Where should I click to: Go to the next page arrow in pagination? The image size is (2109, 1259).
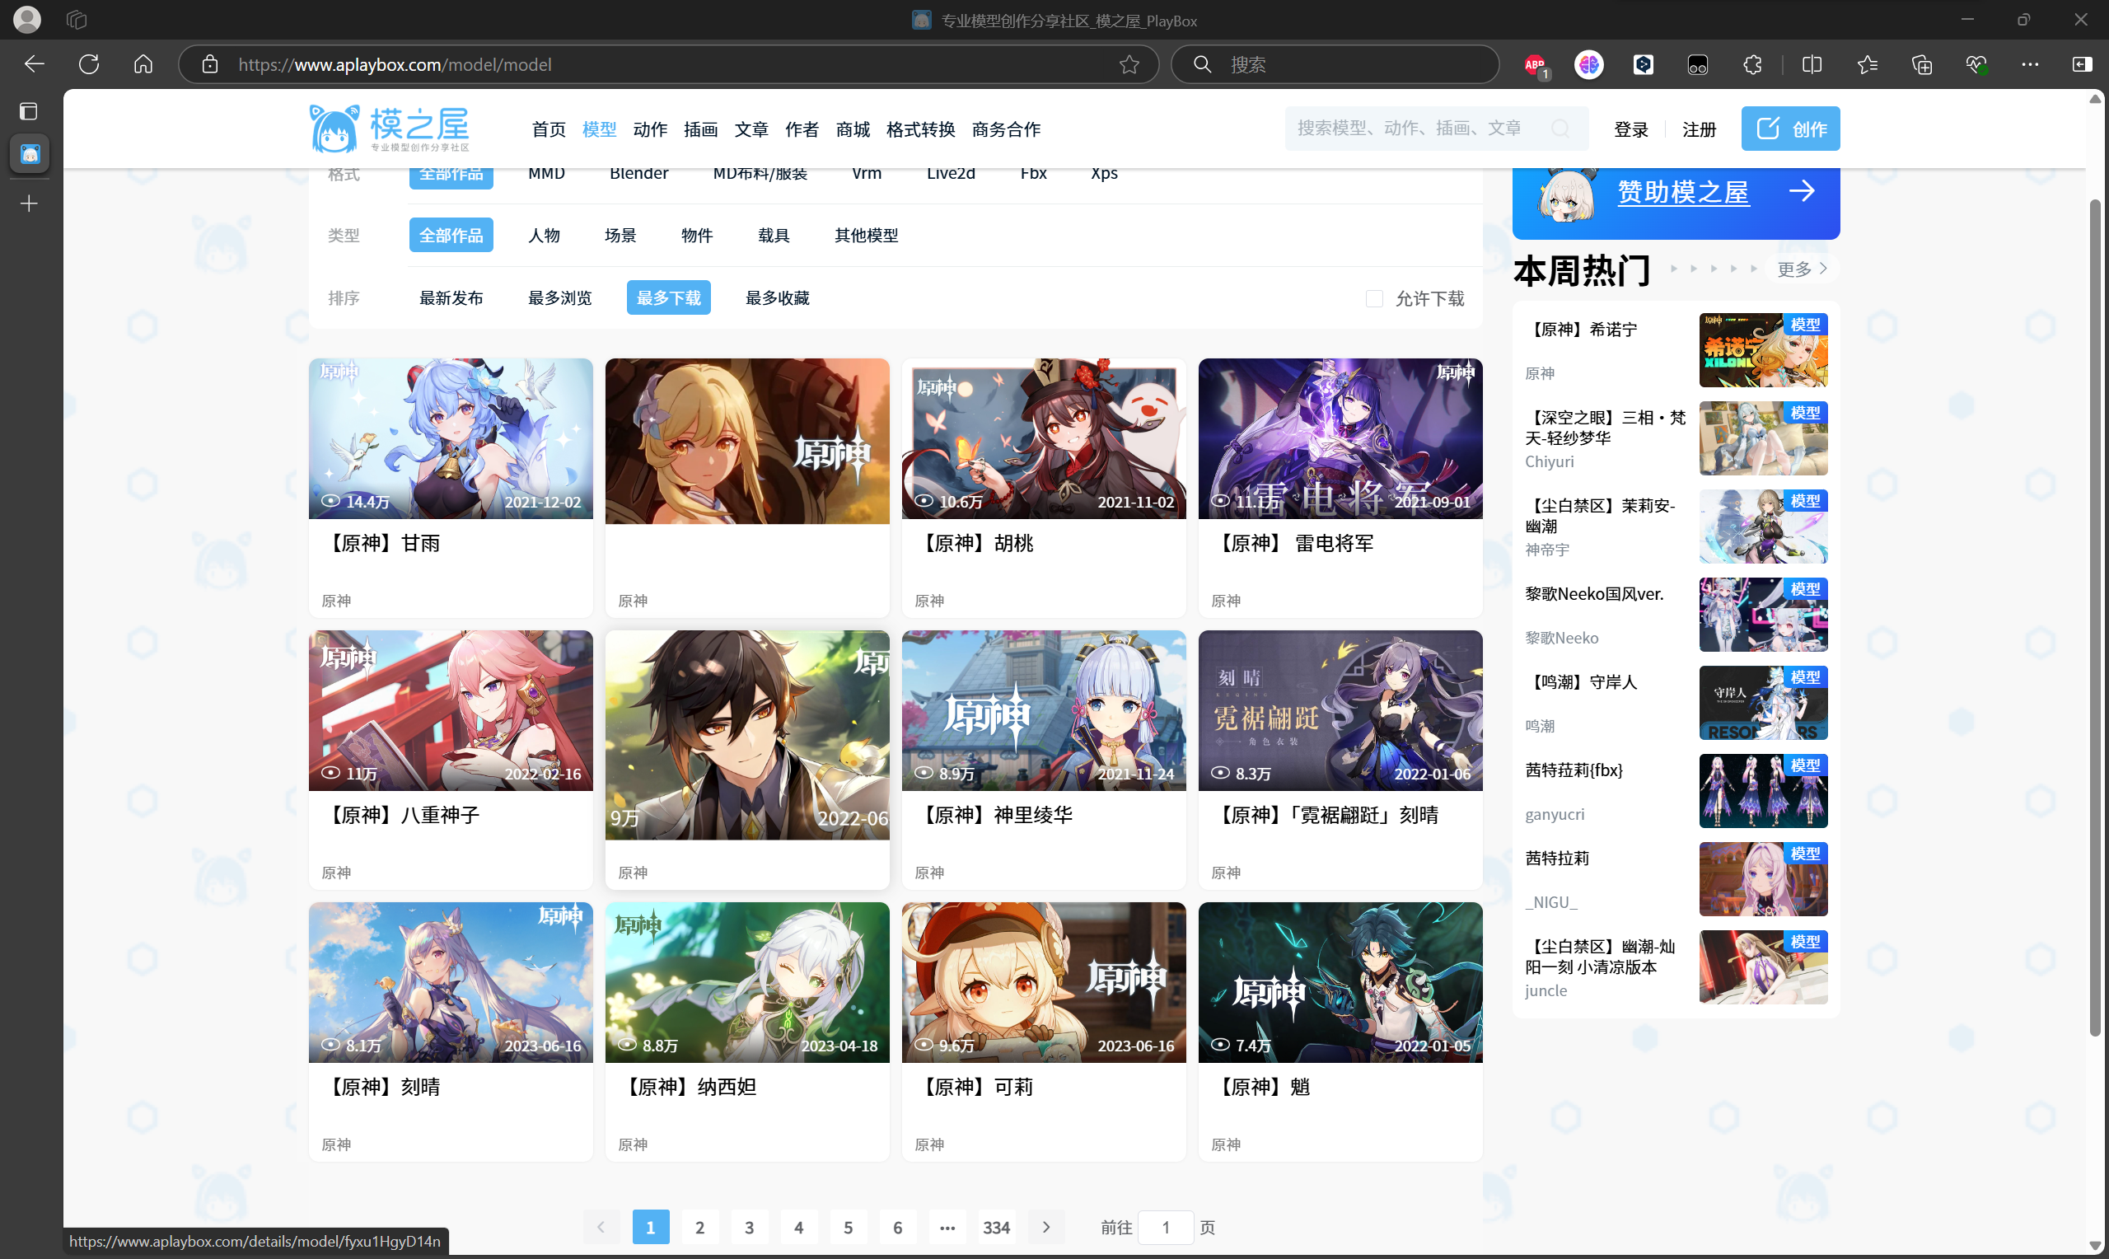1045,1227
